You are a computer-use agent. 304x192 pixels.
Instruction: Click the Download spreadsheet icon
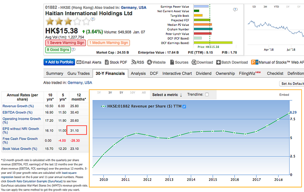click(x=194, y=62)
